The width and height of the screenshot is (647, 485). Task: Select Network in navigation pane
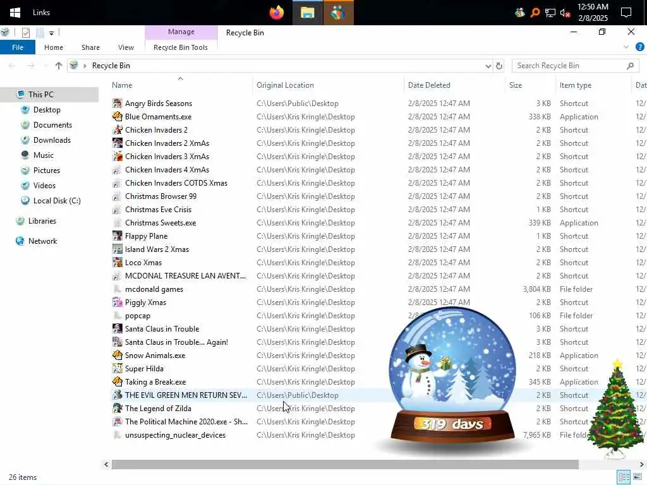(x=42, y=241)
